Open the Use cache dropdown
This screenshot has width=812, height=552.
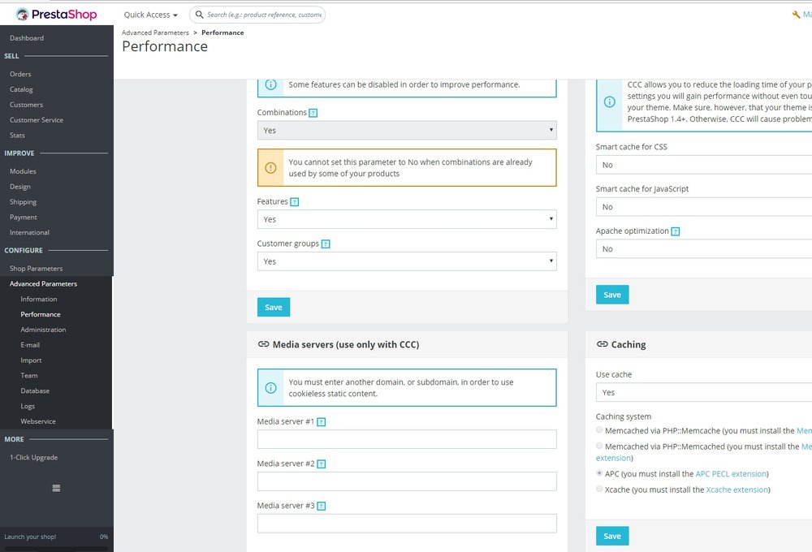point(704,393)
